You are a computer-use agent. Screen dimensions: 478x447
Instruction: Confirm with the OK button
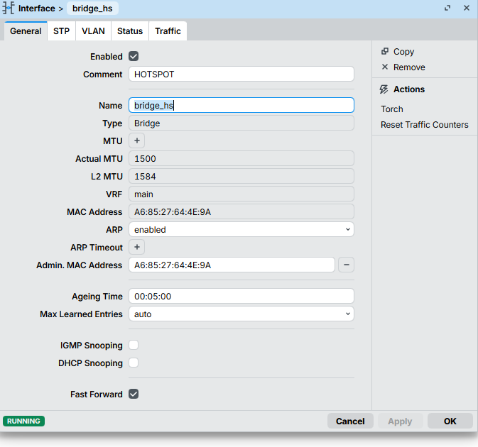point(450,421)
